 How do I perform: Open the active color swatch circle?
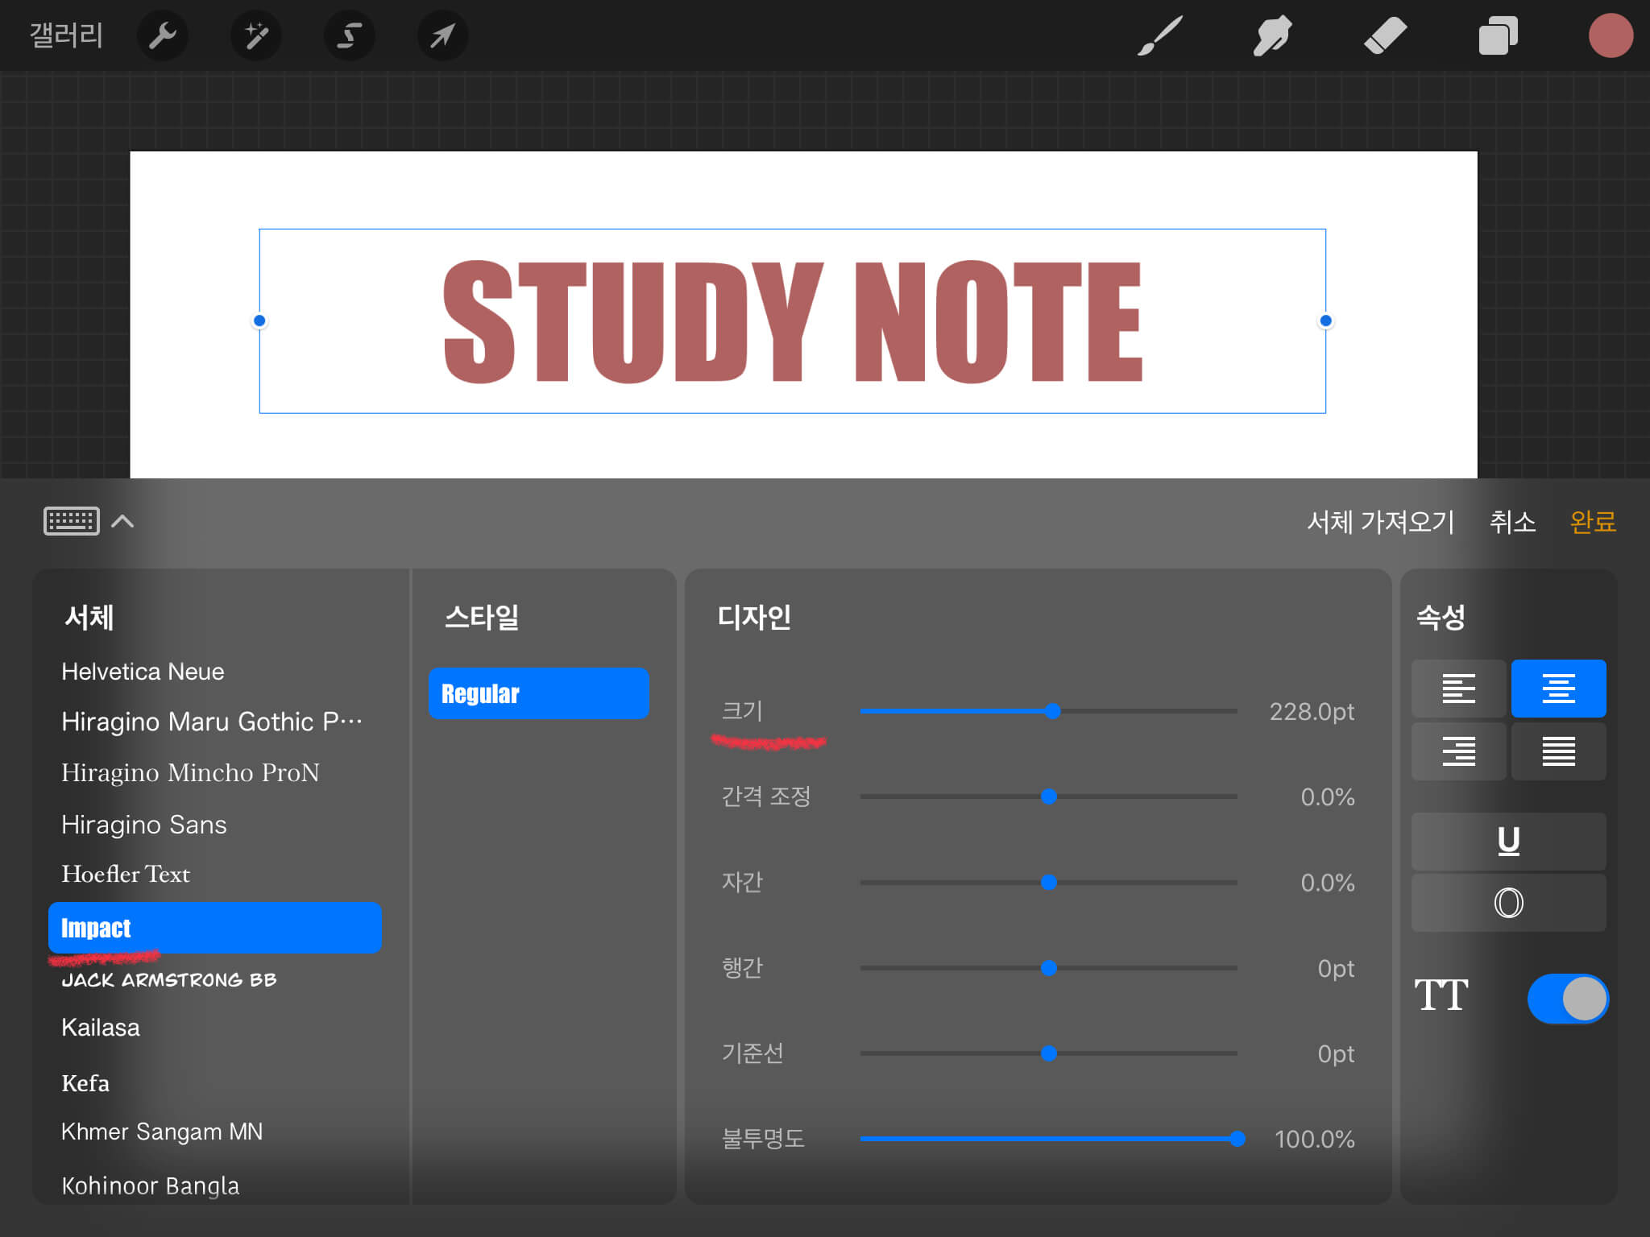[1610, 35]
